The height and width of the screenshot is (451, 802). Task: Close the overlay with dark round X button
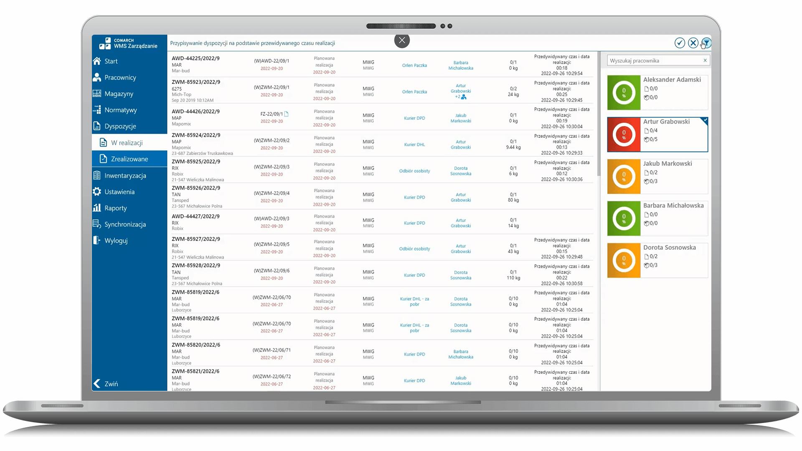402,41
